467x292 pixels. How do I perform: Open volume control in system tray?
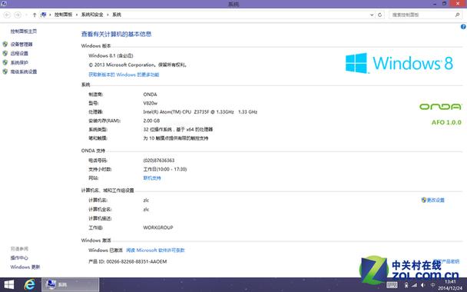(x=422, y=285)
